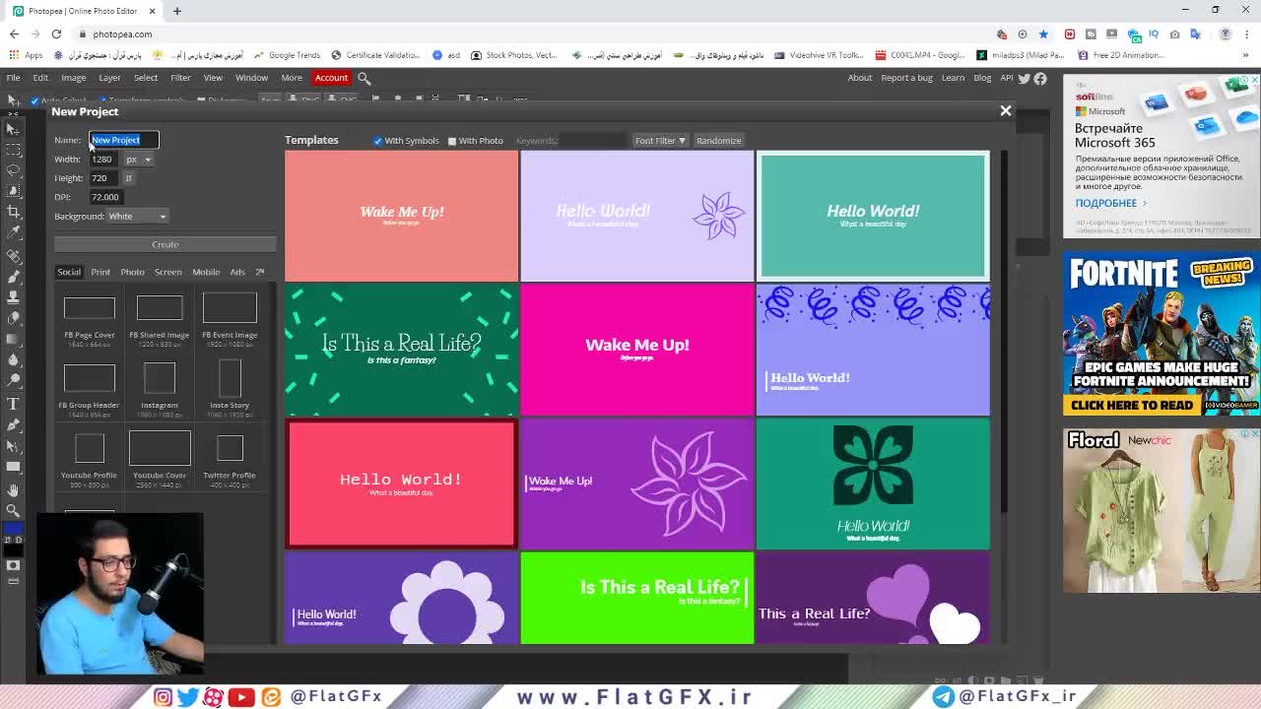Open the Font Filter dropdown
The height and width of the screenshot is (709, 1261).
pos(659,141)
